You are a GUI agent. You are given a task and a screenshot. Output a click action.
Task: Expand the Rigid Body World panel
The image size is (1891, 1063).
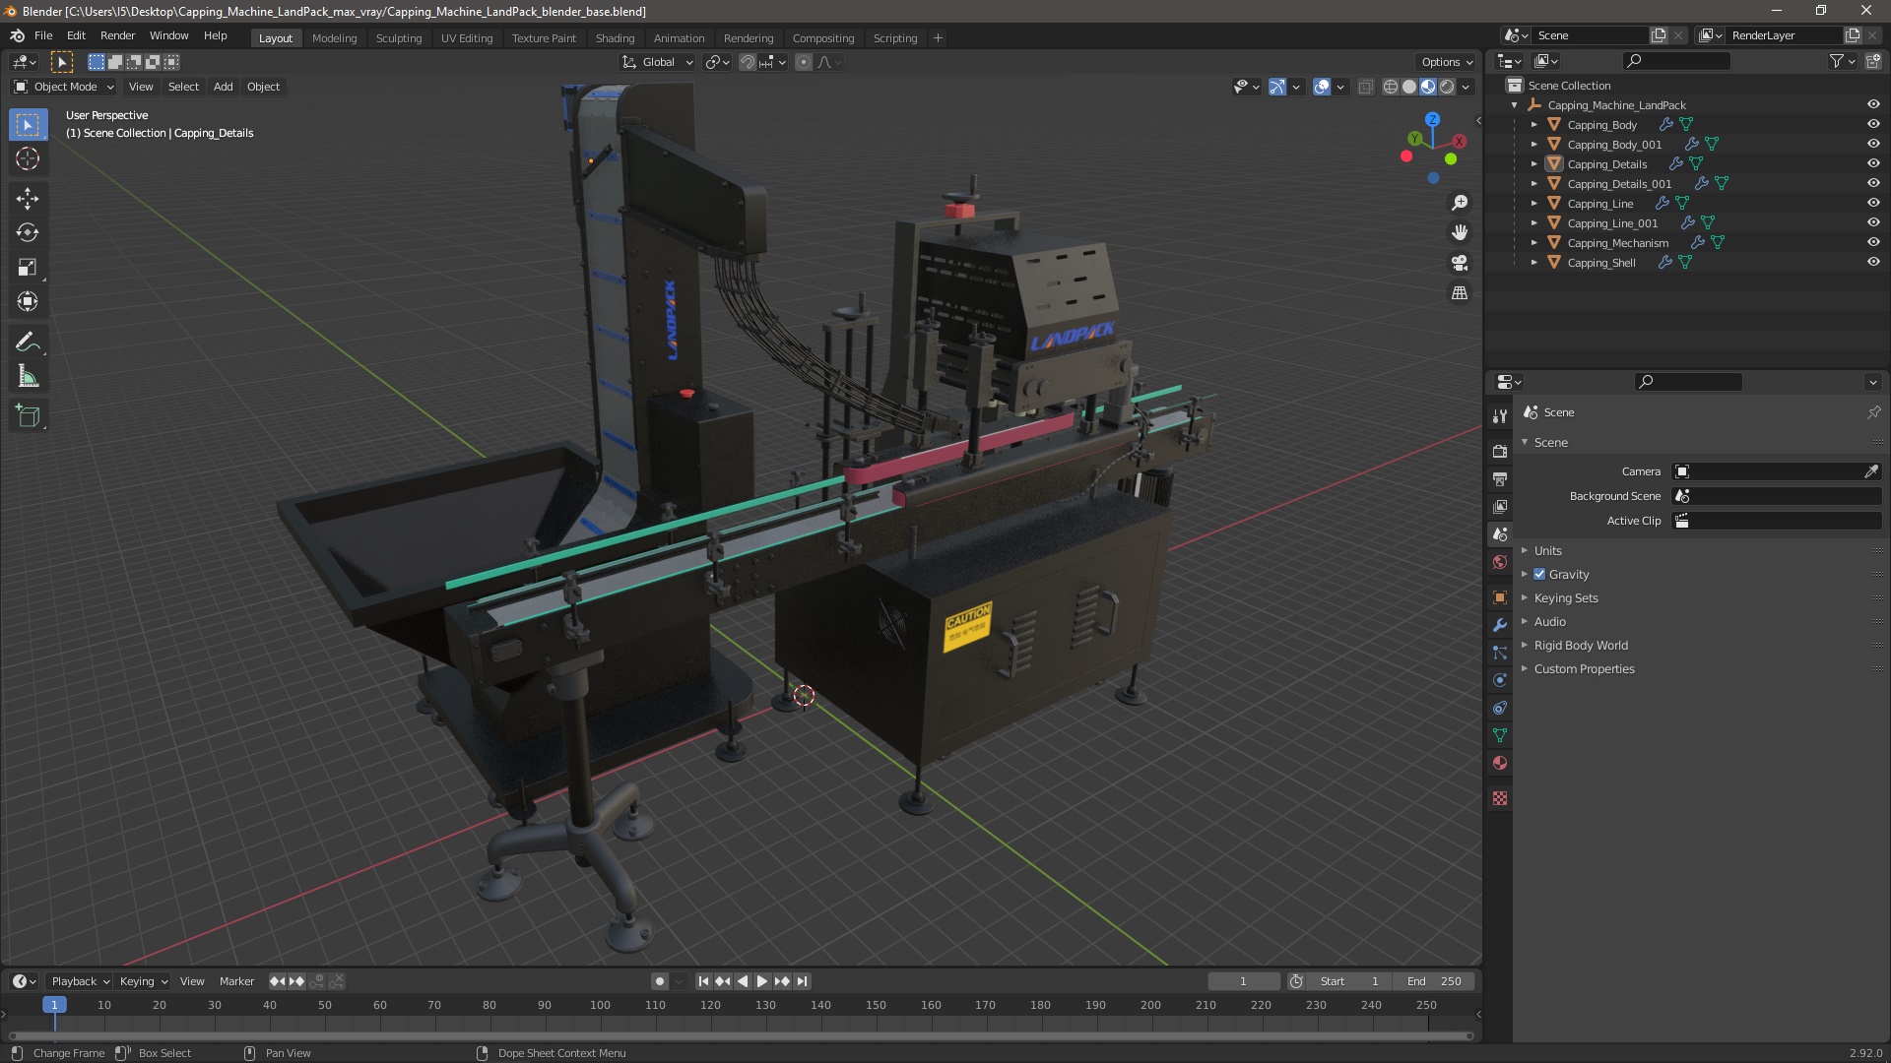(1580, 645)
